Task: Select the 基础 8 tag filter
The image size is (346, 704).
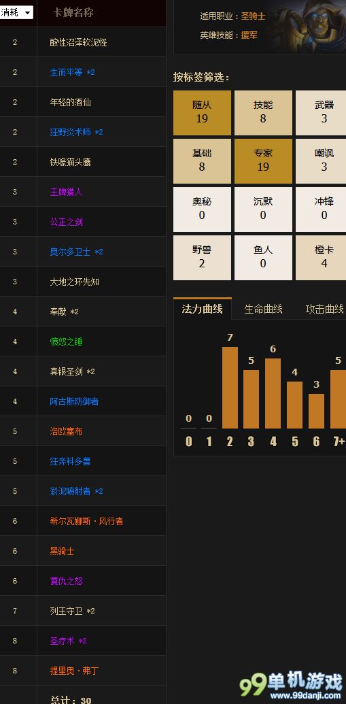Action: (202, 161)
